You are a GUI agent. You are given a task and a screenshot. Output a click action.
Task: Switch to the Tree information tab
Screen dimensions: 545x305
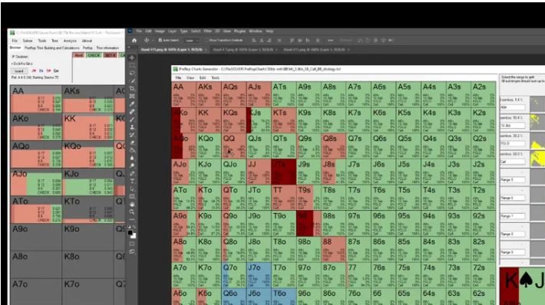107,48
